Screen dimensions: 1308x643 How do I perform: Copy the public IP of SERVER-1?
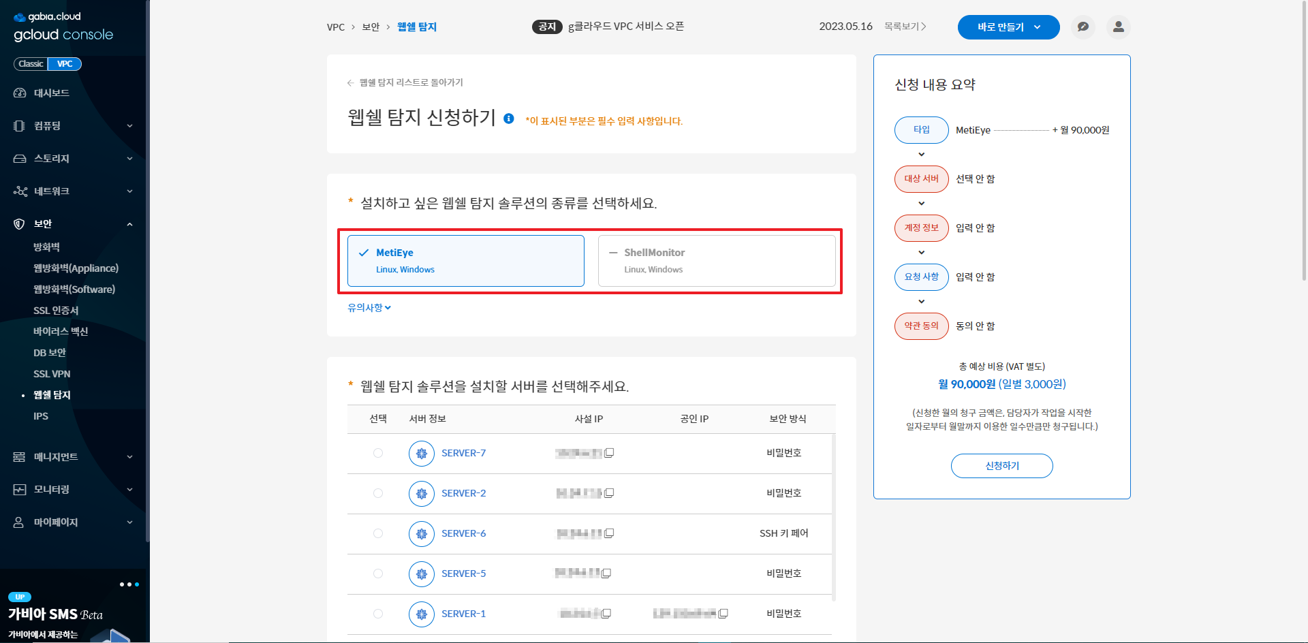(723, 614)
